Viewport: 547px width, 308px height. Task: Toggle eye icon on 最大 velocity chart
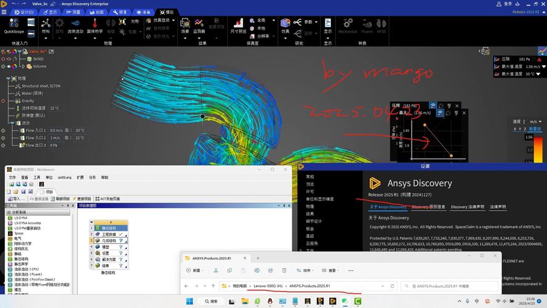(441, 113)
